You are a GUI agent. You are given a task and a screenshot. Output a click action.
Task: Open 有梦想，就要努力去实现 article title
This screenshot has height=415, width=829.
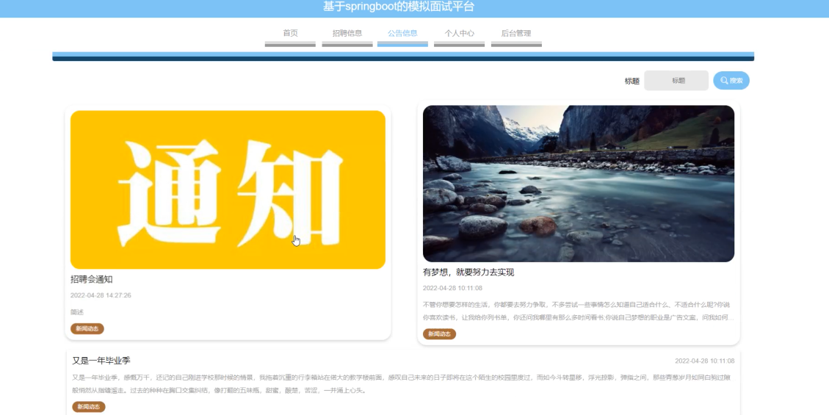pyautogui.click(x=468, y=273)
